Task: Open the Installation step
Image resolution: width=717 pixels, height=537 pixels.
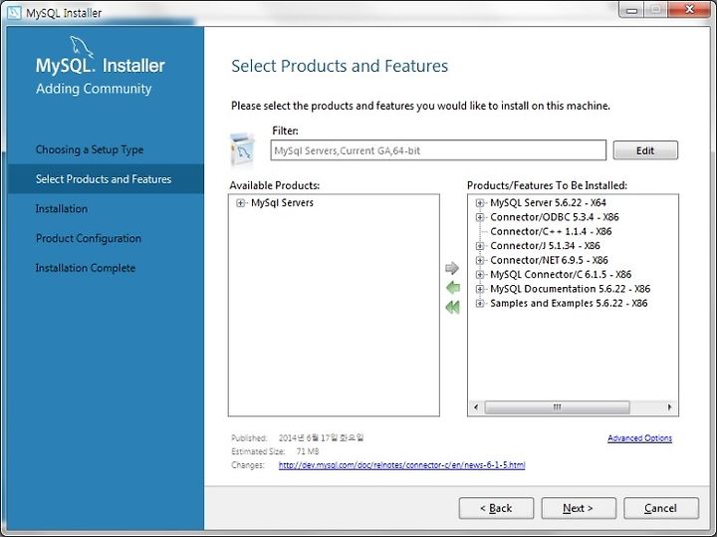Action: tap(62, 208)
